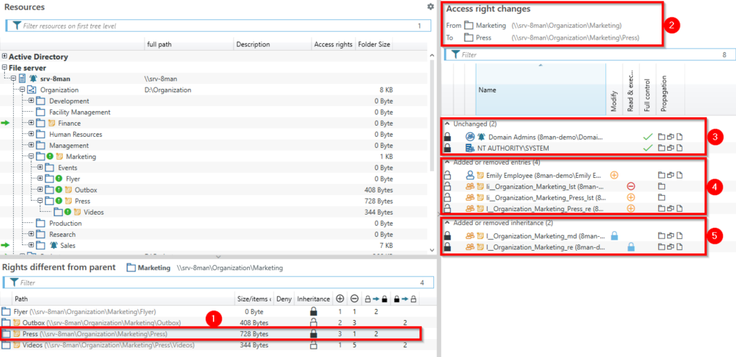Select the Facility Management folder
The image size is (736, 357).
(79, 113)
